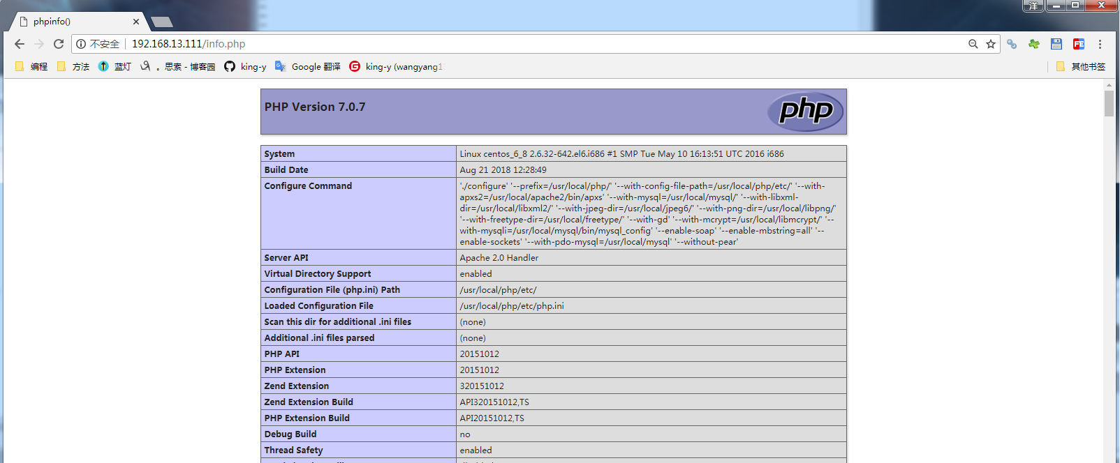Open a new tab beside phpinfo()
Screen dimensions: 1120x463
click(x=162, y=22)
